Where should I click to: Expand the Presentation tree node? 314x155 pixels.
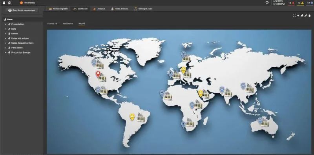(5, 24)
